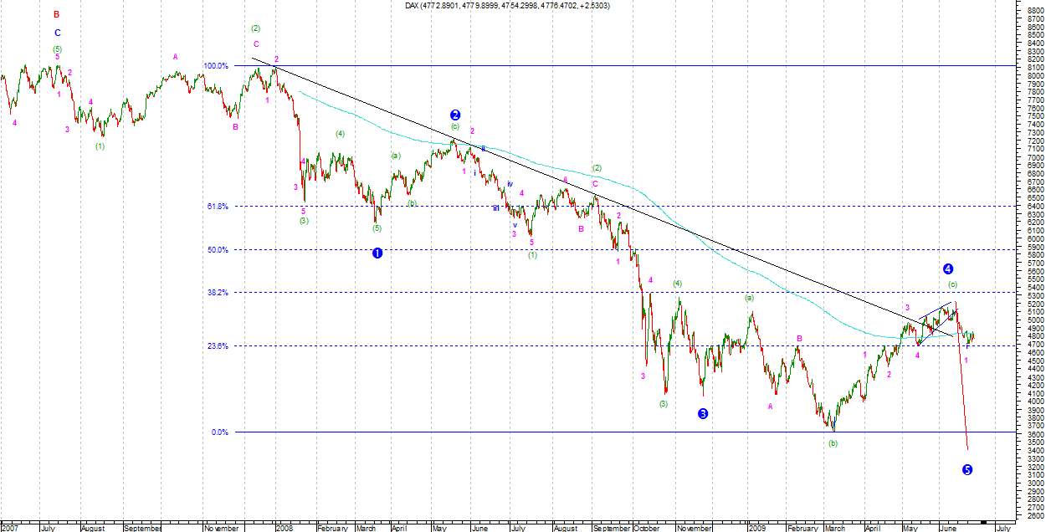Click the blue circled wave 3 marker

click(x=703, y=413)
